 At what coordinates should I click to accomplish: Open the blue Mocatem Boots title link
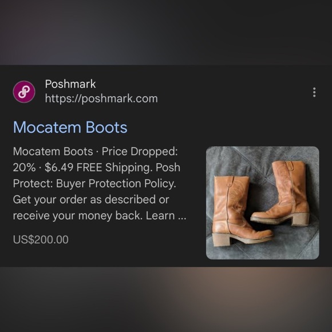70,127
